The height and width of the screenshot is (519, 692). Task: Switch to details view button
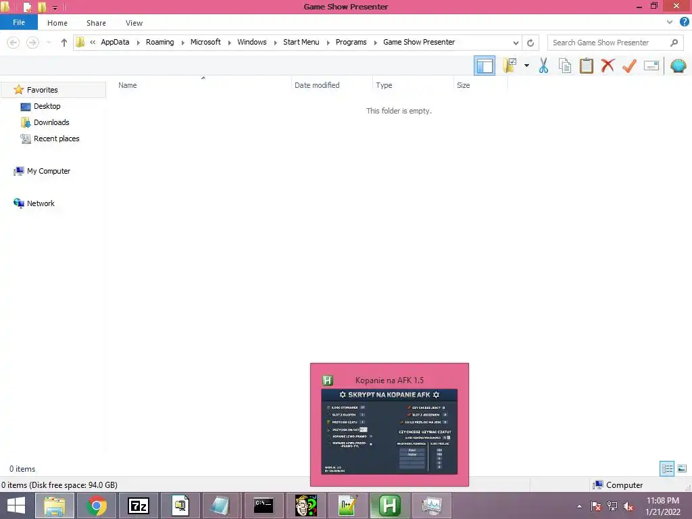coord(667,469)
